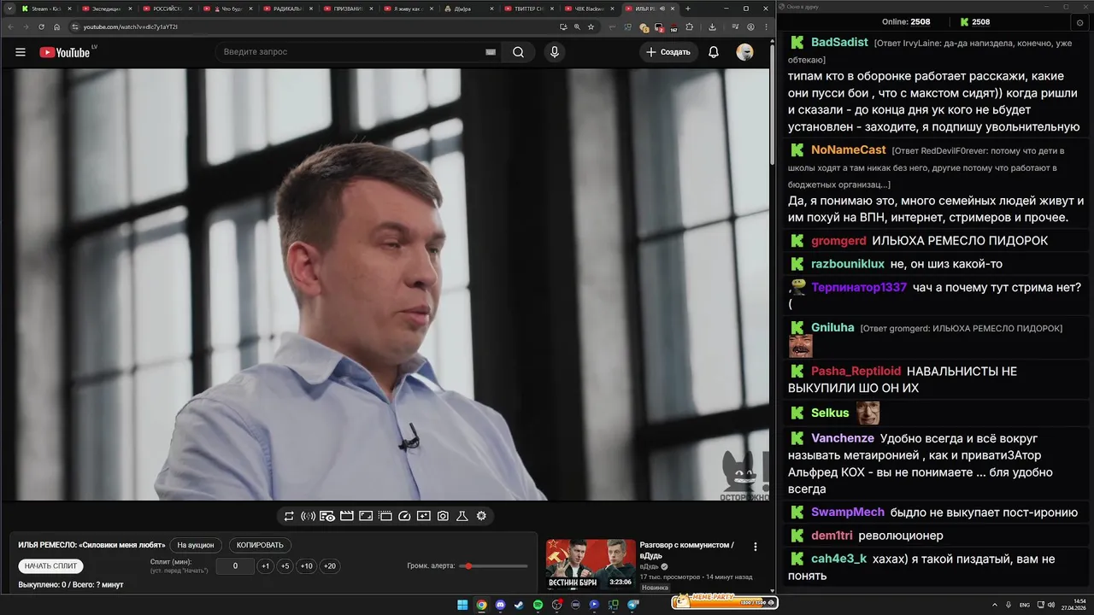Screen dimensions: 1094x615
Task: Switch to the "ЧВК Blackwater" tab
Action: (x=591, y=9)
